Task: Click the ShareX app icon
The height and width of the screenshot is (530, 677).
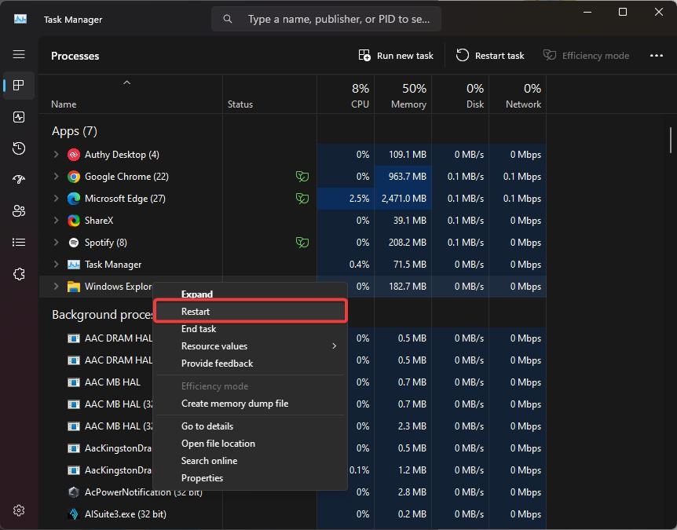Action: click(x=74, y=221)
